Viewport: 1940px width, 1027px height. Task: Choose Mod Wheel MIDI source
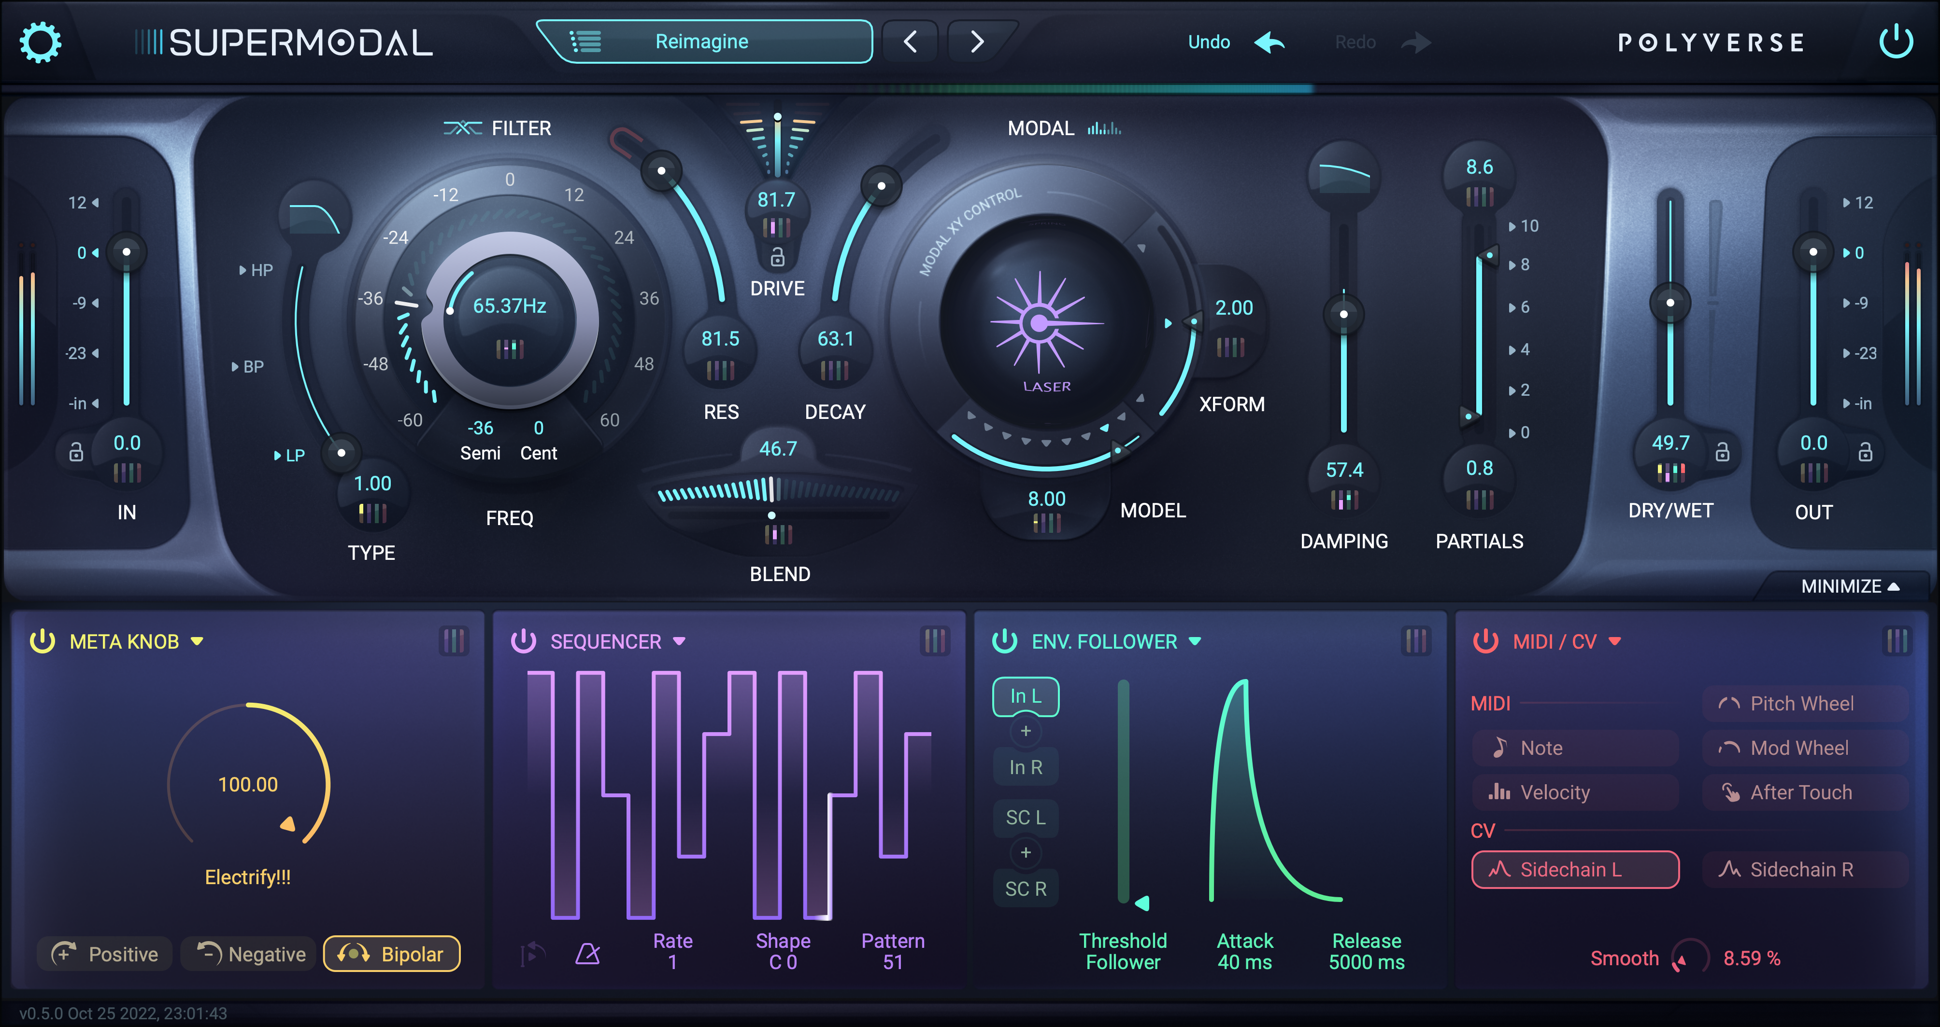coord(1805,748)
